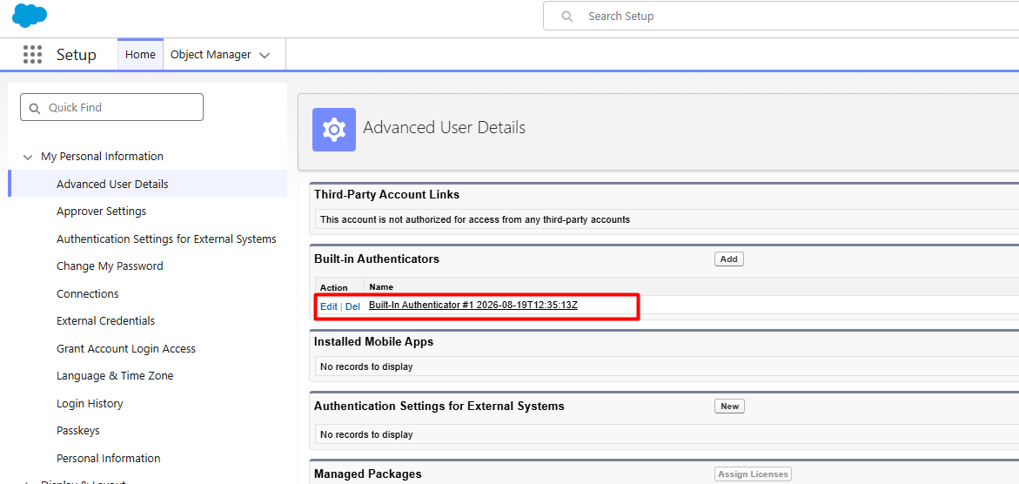The height and width of the screenshot is (484, 1019).
Task: Click into the Quick Find box
Action: pos(111,107)
